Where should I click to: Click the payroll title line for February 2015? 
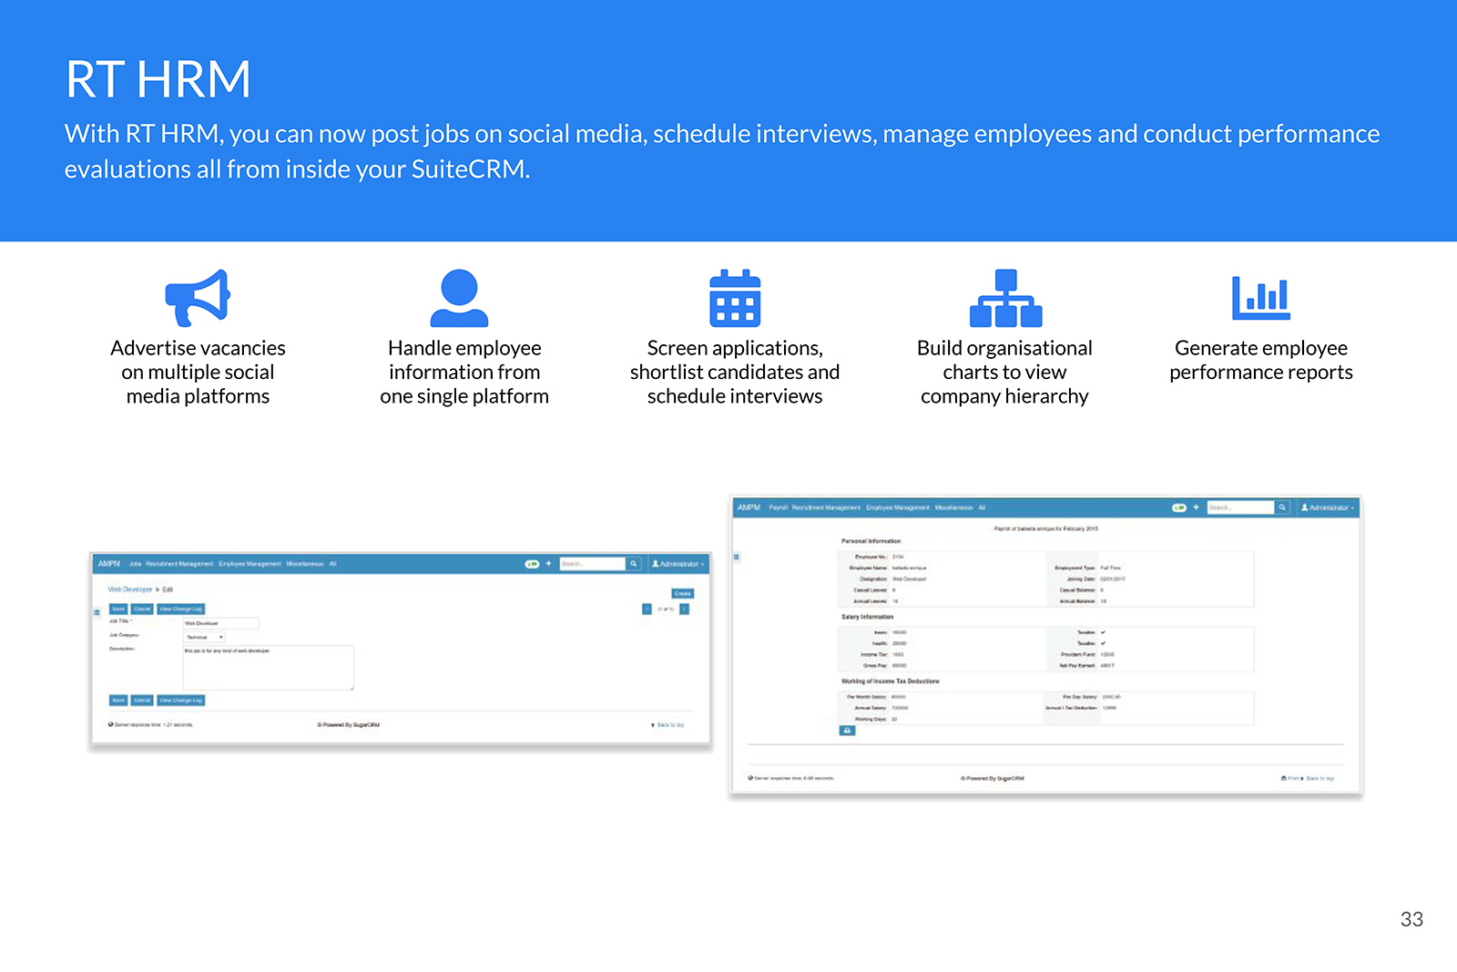click(x=1045, y=528)
